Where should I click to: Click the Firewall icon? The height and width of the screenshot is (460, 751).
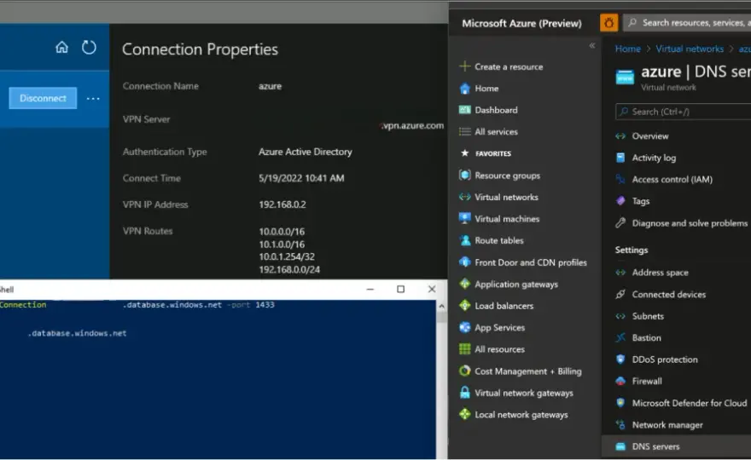coord(620,381)
